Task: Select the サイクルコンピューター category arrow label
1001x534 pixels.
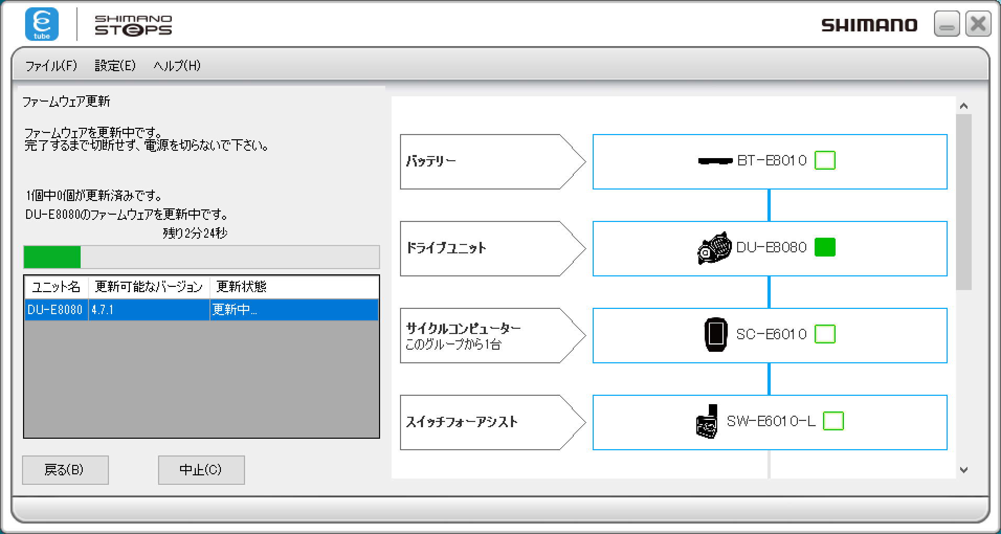Action: point(491,336)
